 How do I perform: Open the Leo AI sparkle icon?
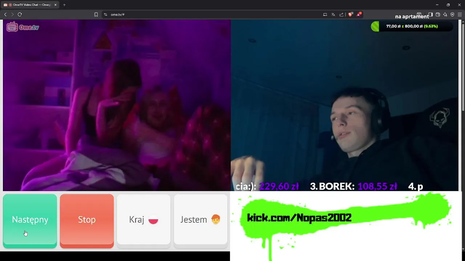pyautogui.click(x=445, y=14)
